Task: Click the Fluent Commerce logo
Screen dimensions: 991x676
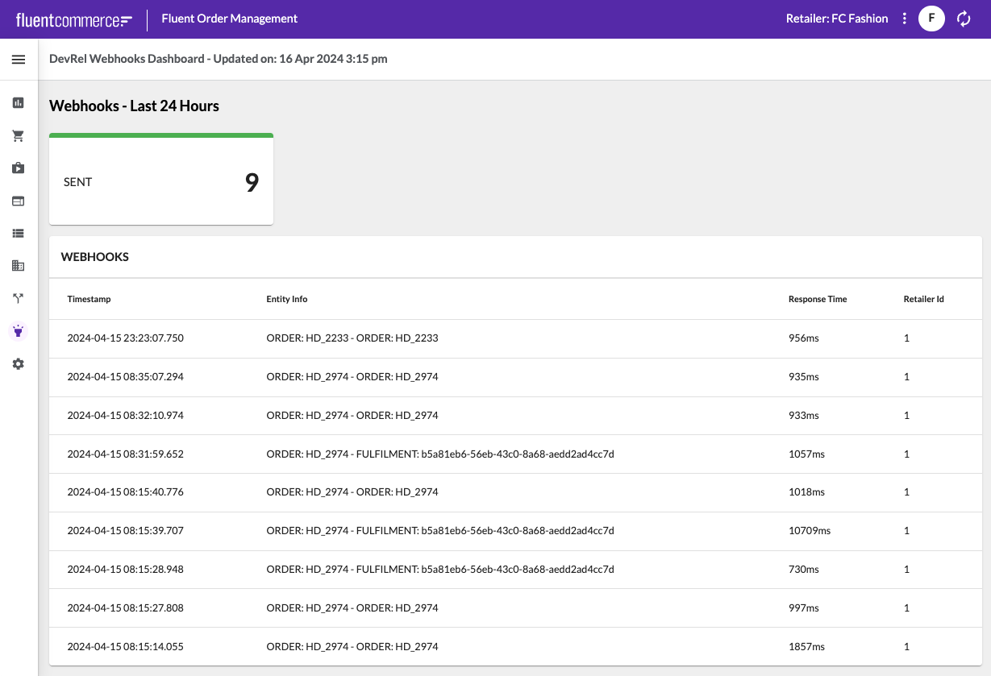Action: [73, 19]
